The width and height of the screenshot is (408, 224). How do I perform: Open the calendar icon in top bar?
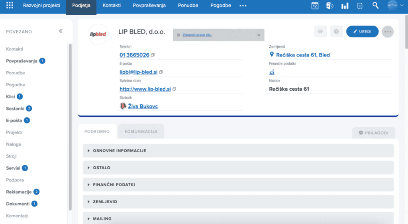pyautogui.click(x=315, y=6)
